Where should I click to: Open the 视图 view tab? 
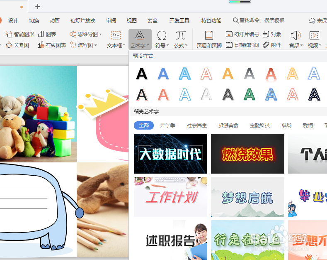click(x=132, y=21)
